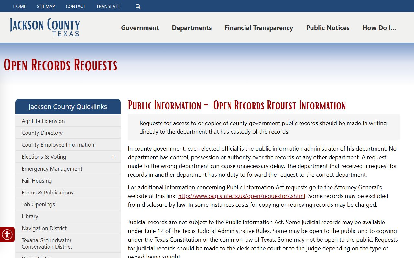
Task: Open the search magnifier icon
Action: pos(138,6)
